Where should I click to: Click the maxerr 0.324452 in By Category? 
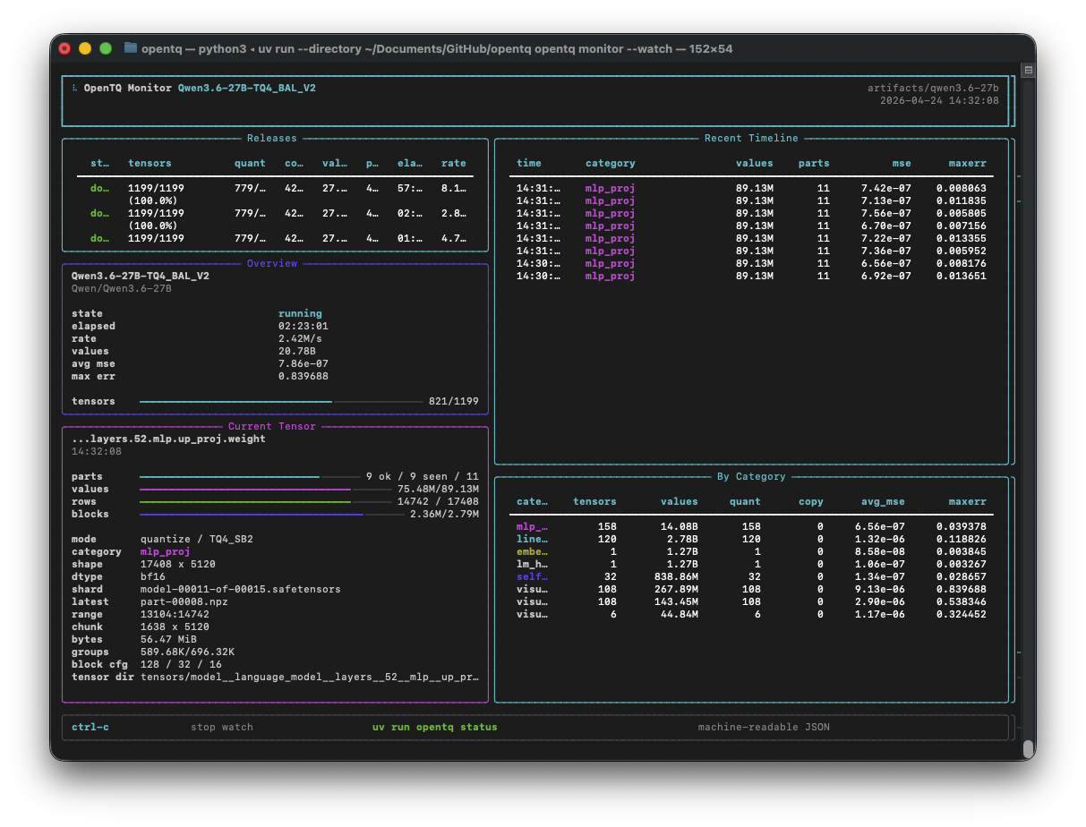[962, 615]
